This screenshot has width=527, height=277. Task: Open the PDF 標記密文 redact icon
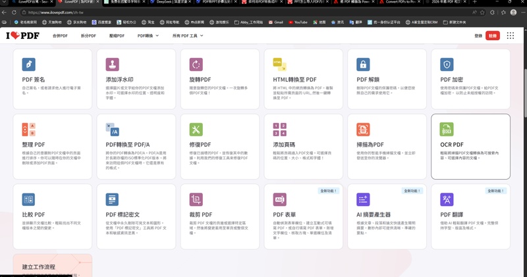(x=112, y=199)
